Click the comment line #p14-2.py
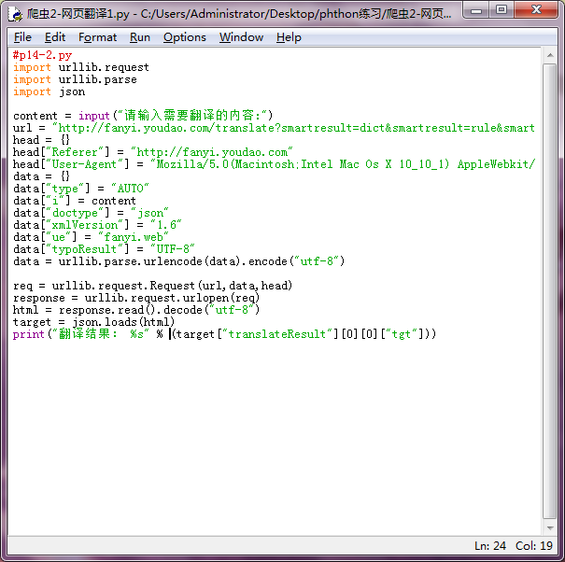 (43, 55)
